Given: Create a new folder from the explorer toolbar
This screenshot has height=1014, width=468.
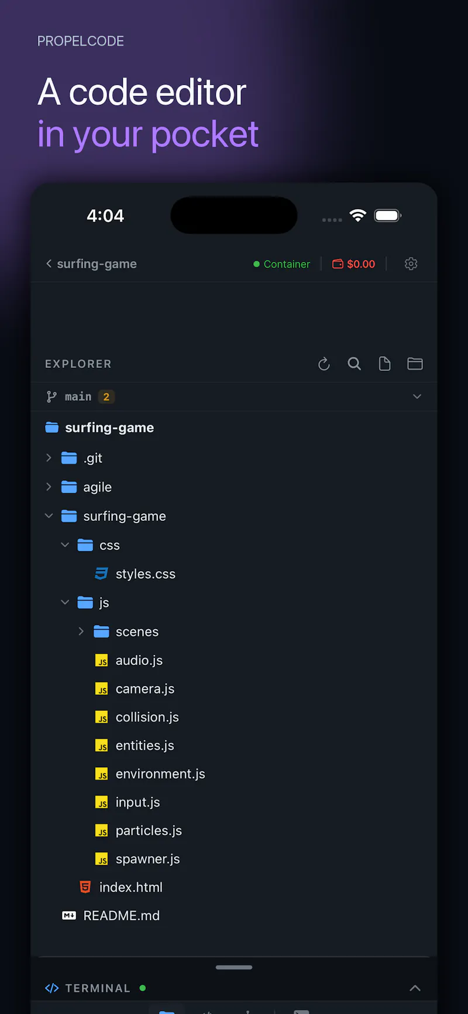Looking at the screenshot, I should (415, 364).
